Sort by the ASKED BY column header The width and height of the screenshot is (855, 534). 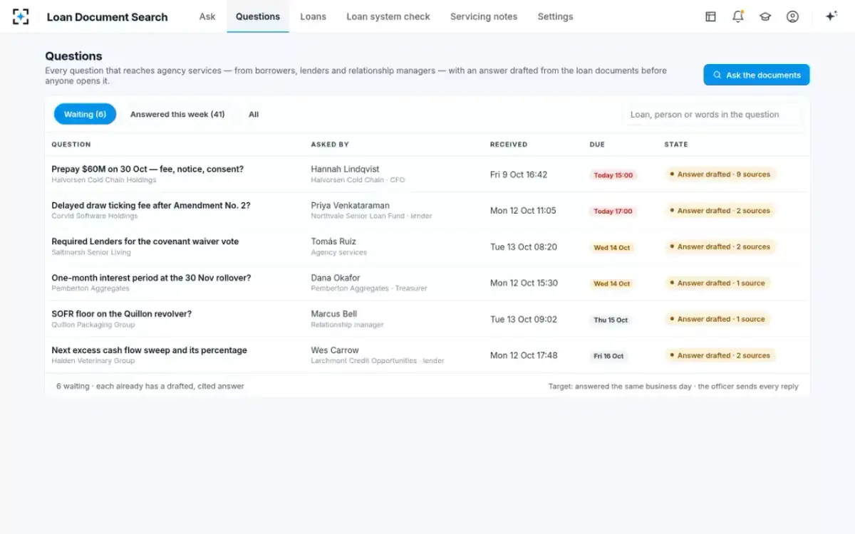pyautogui.click(x=330, y=145)
